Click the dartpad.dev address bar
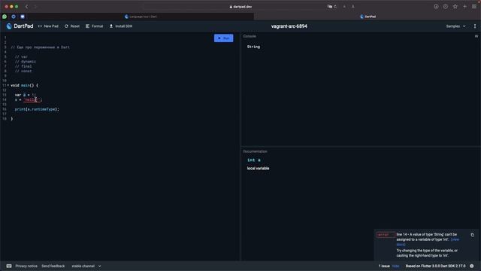This screenshot has width=481, height=271. click(240, 7)
